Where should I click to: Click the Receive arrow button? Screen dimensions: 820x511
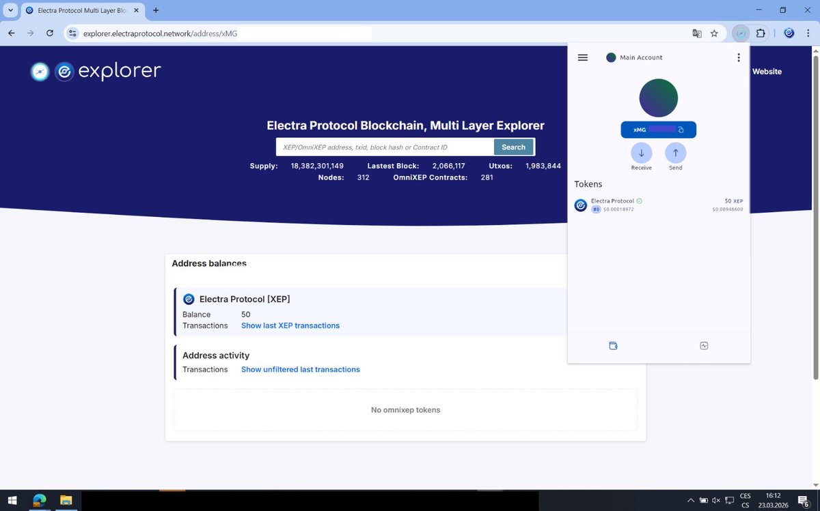[641, 153]
